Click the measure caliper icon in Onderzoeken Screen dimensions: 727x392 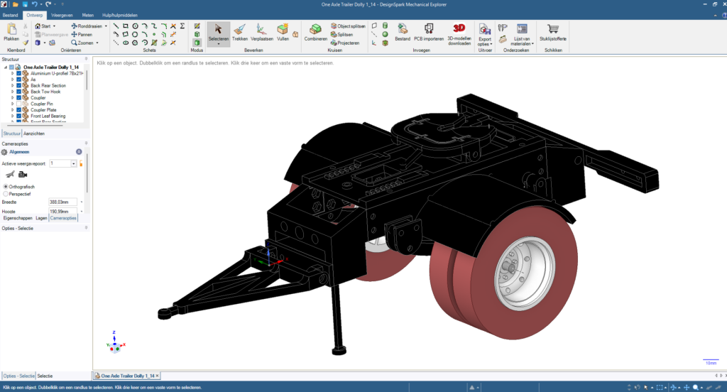point(503,28)
